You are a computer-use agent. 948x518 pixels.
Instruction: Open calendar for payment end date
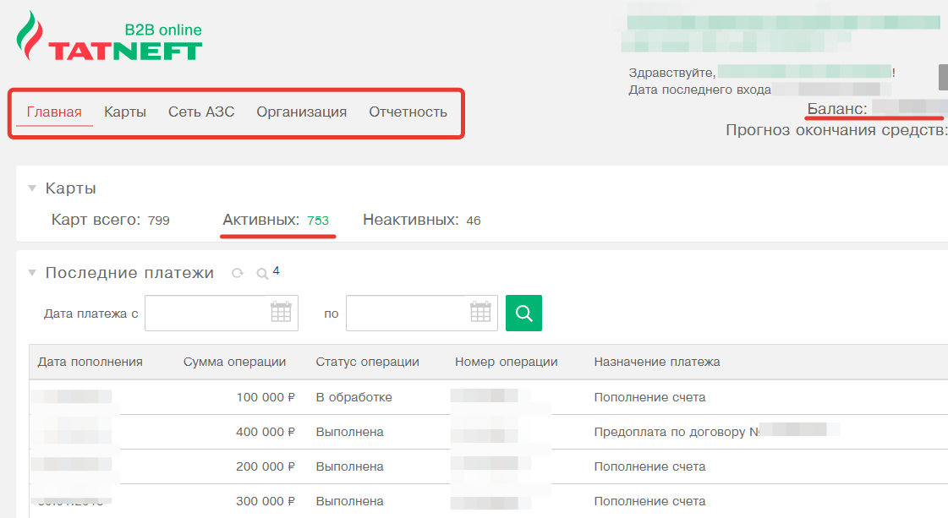[x=480, y=313]
